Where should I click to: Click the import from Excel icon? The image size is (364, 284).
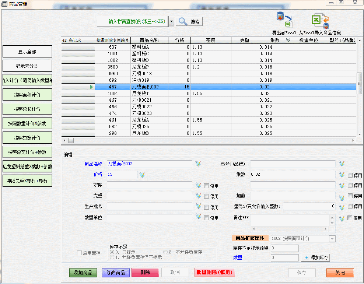pos(320,20)
